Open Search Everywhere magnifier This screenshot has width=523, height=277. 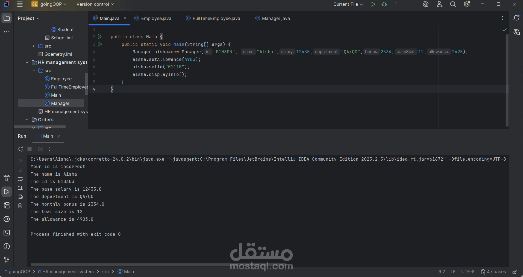tap(453, 4)
